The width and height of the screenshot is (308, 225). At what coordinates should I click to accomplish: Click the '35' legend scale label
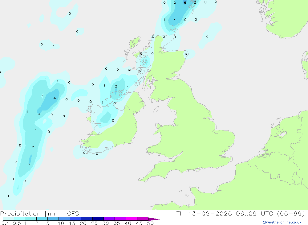click(x=117, y=223)
